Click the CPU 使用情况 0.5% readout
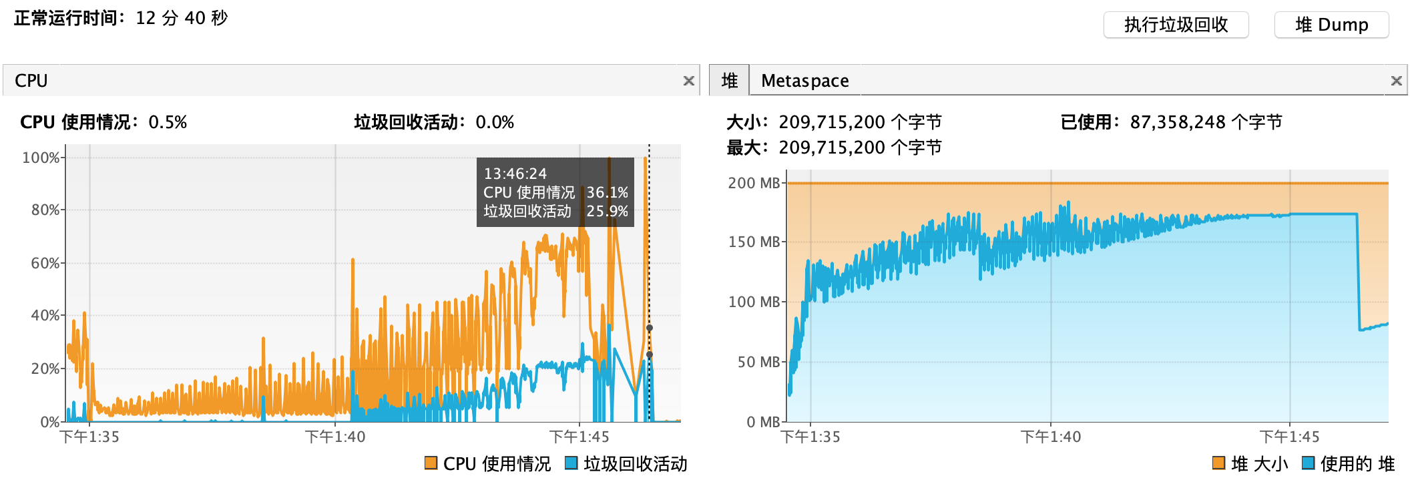Viewport: 1410px width, 486px height. (x=103, y=122)
